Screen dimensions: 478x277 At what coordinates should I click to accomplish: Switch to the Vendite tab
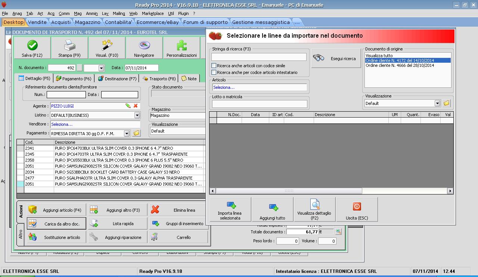(37, 22)
